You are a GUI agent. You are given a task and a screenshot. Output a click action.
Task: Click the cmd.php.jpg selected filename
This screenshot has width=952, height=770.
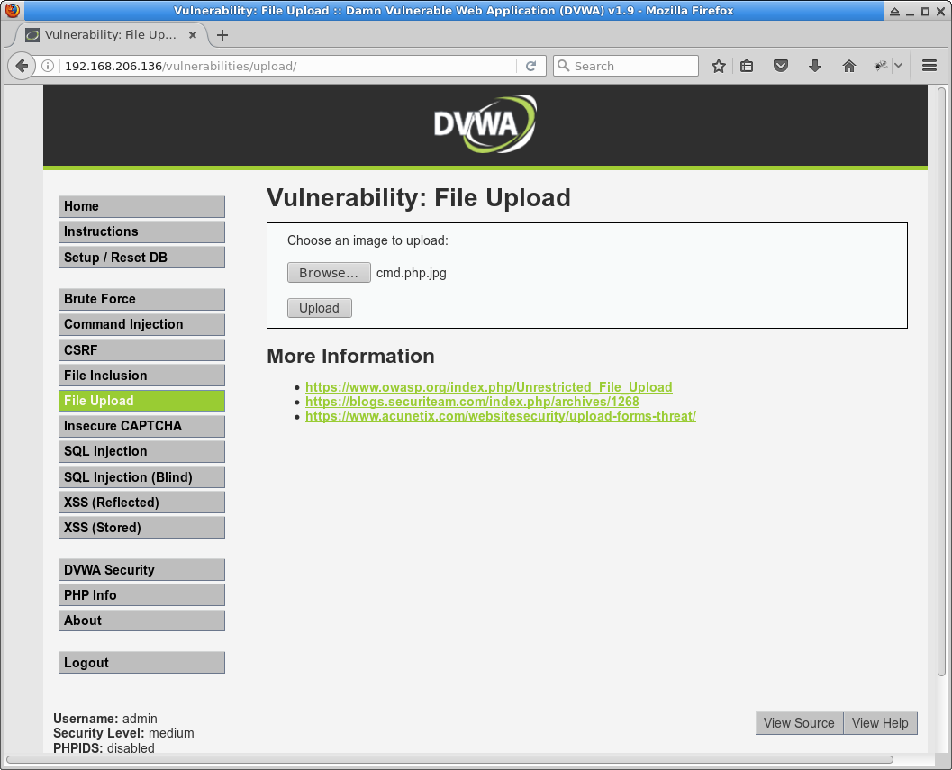click(x=411, y=273)
